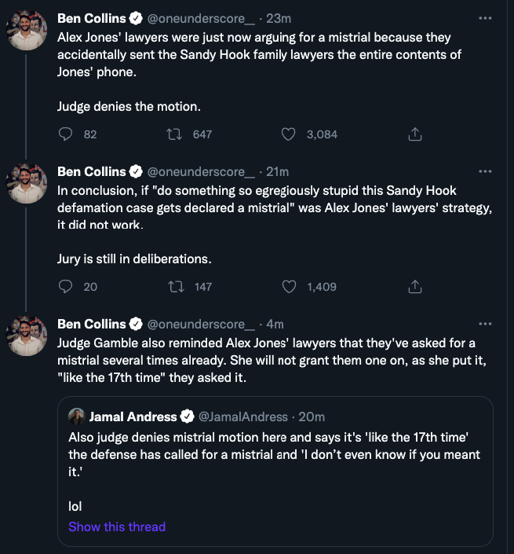The width and height of the screenshot is (514, 554).
Task: Reply to the tweet with 20 replies
Action: pyautogui.click(x=66, y=287)
